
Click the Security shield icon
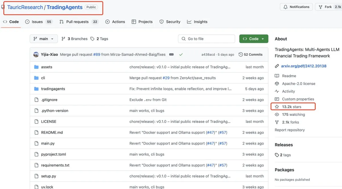(162, 22)
